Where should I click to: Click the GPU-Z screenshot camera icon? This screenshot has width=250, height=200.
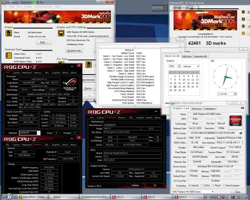pos(243,108)
